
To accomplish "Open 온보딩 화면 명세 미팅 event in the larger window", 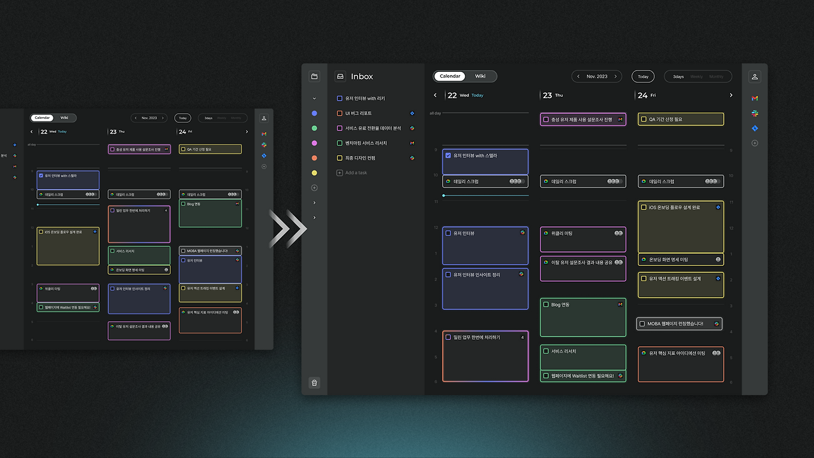I will point(681,260).
